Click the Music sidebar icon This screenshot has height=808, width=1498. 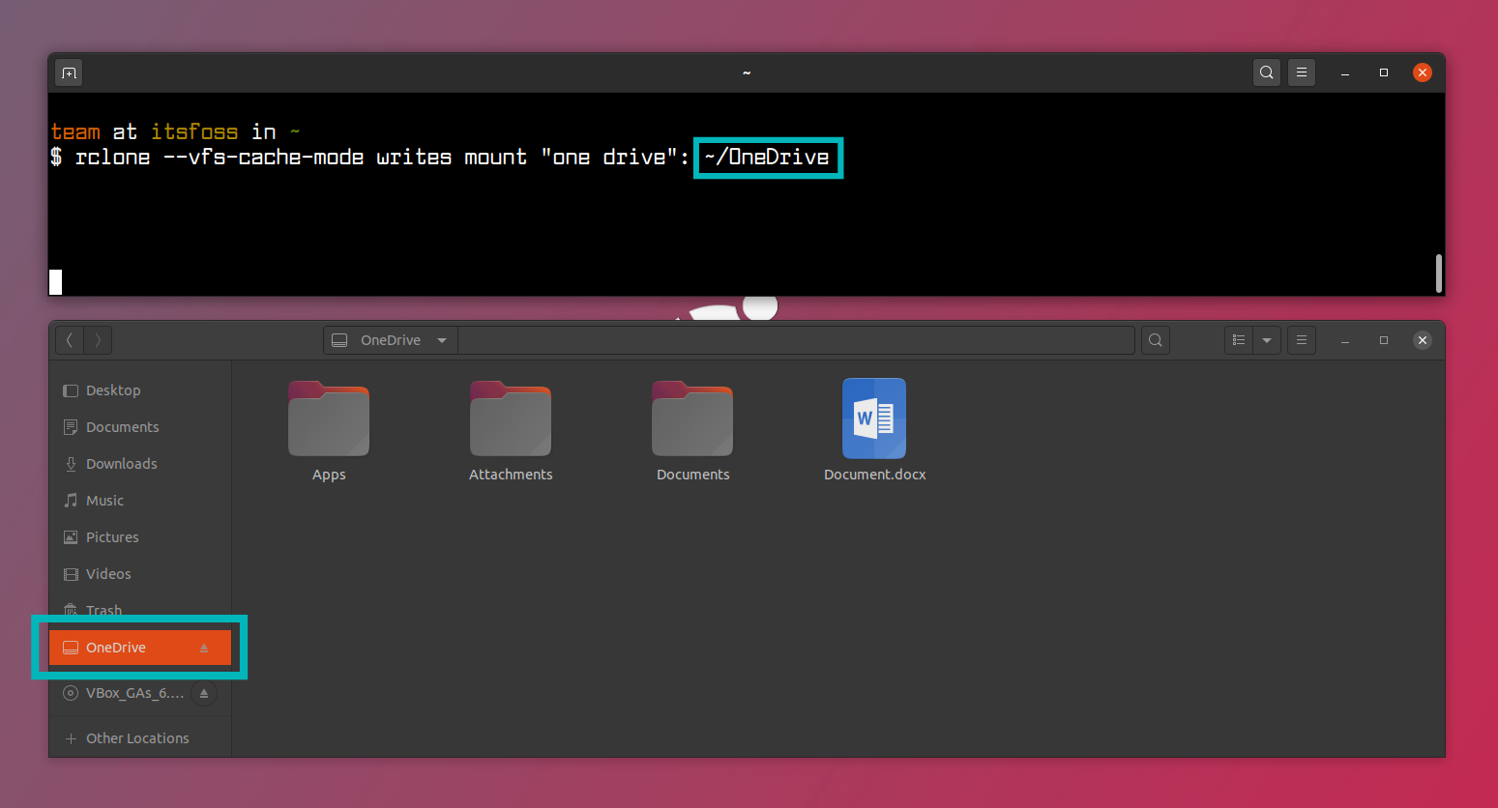[x=70, y=500]
